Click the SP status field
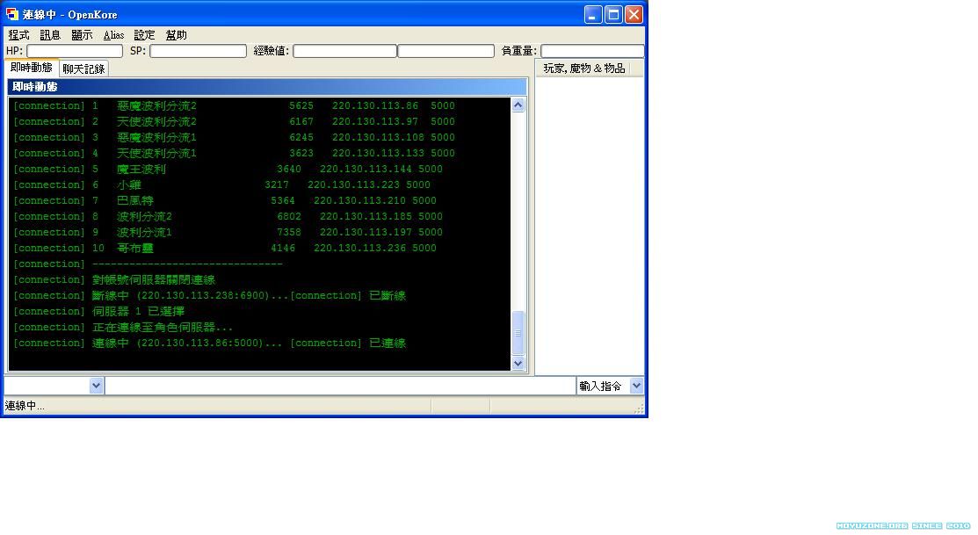The image size is (978, 535). 198,51
